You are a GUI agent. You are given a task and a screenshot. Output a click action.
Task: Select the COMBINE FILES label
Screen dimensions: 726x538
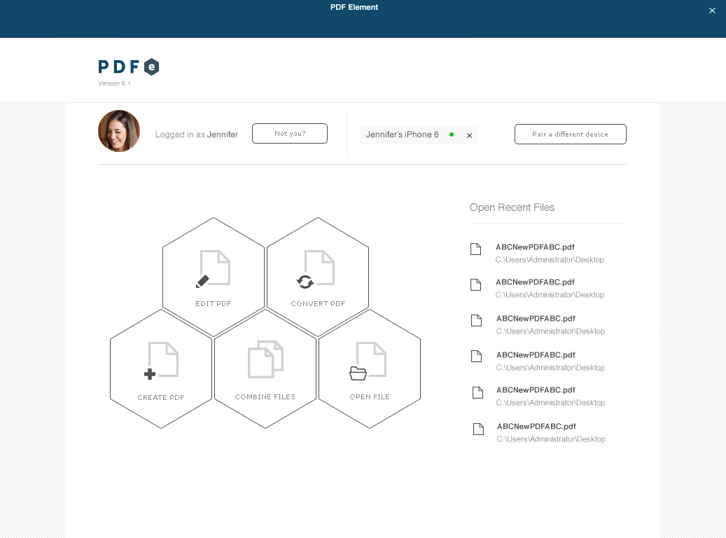click(x=265, y=396)
